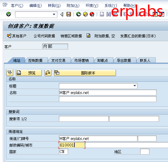Click the expand-address arrow icon beside 预览
Image resolution: width=168 pixels, height=162 pixels.
tap(10, 73)
